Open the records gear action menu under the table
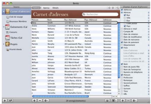The width and height of the screenshot is (151, 104). click(46, 101)
